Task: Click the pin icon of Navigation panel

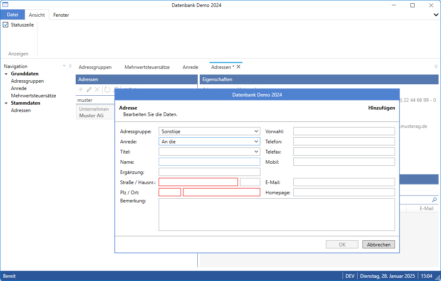Action: pos(70,66)
